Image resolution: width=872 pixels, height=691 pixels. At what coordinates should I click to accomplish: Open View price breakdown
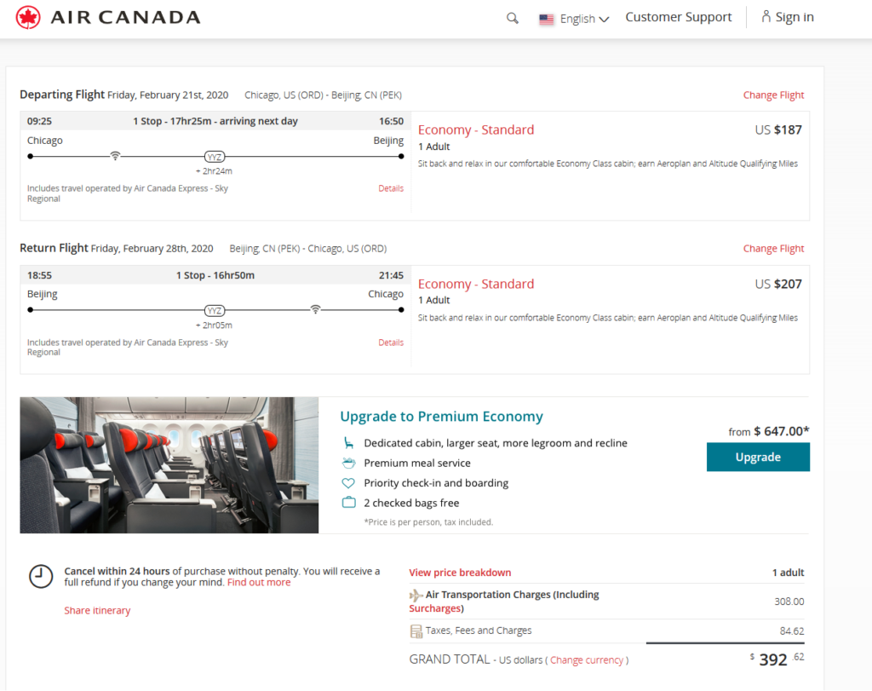pos(460,573)
